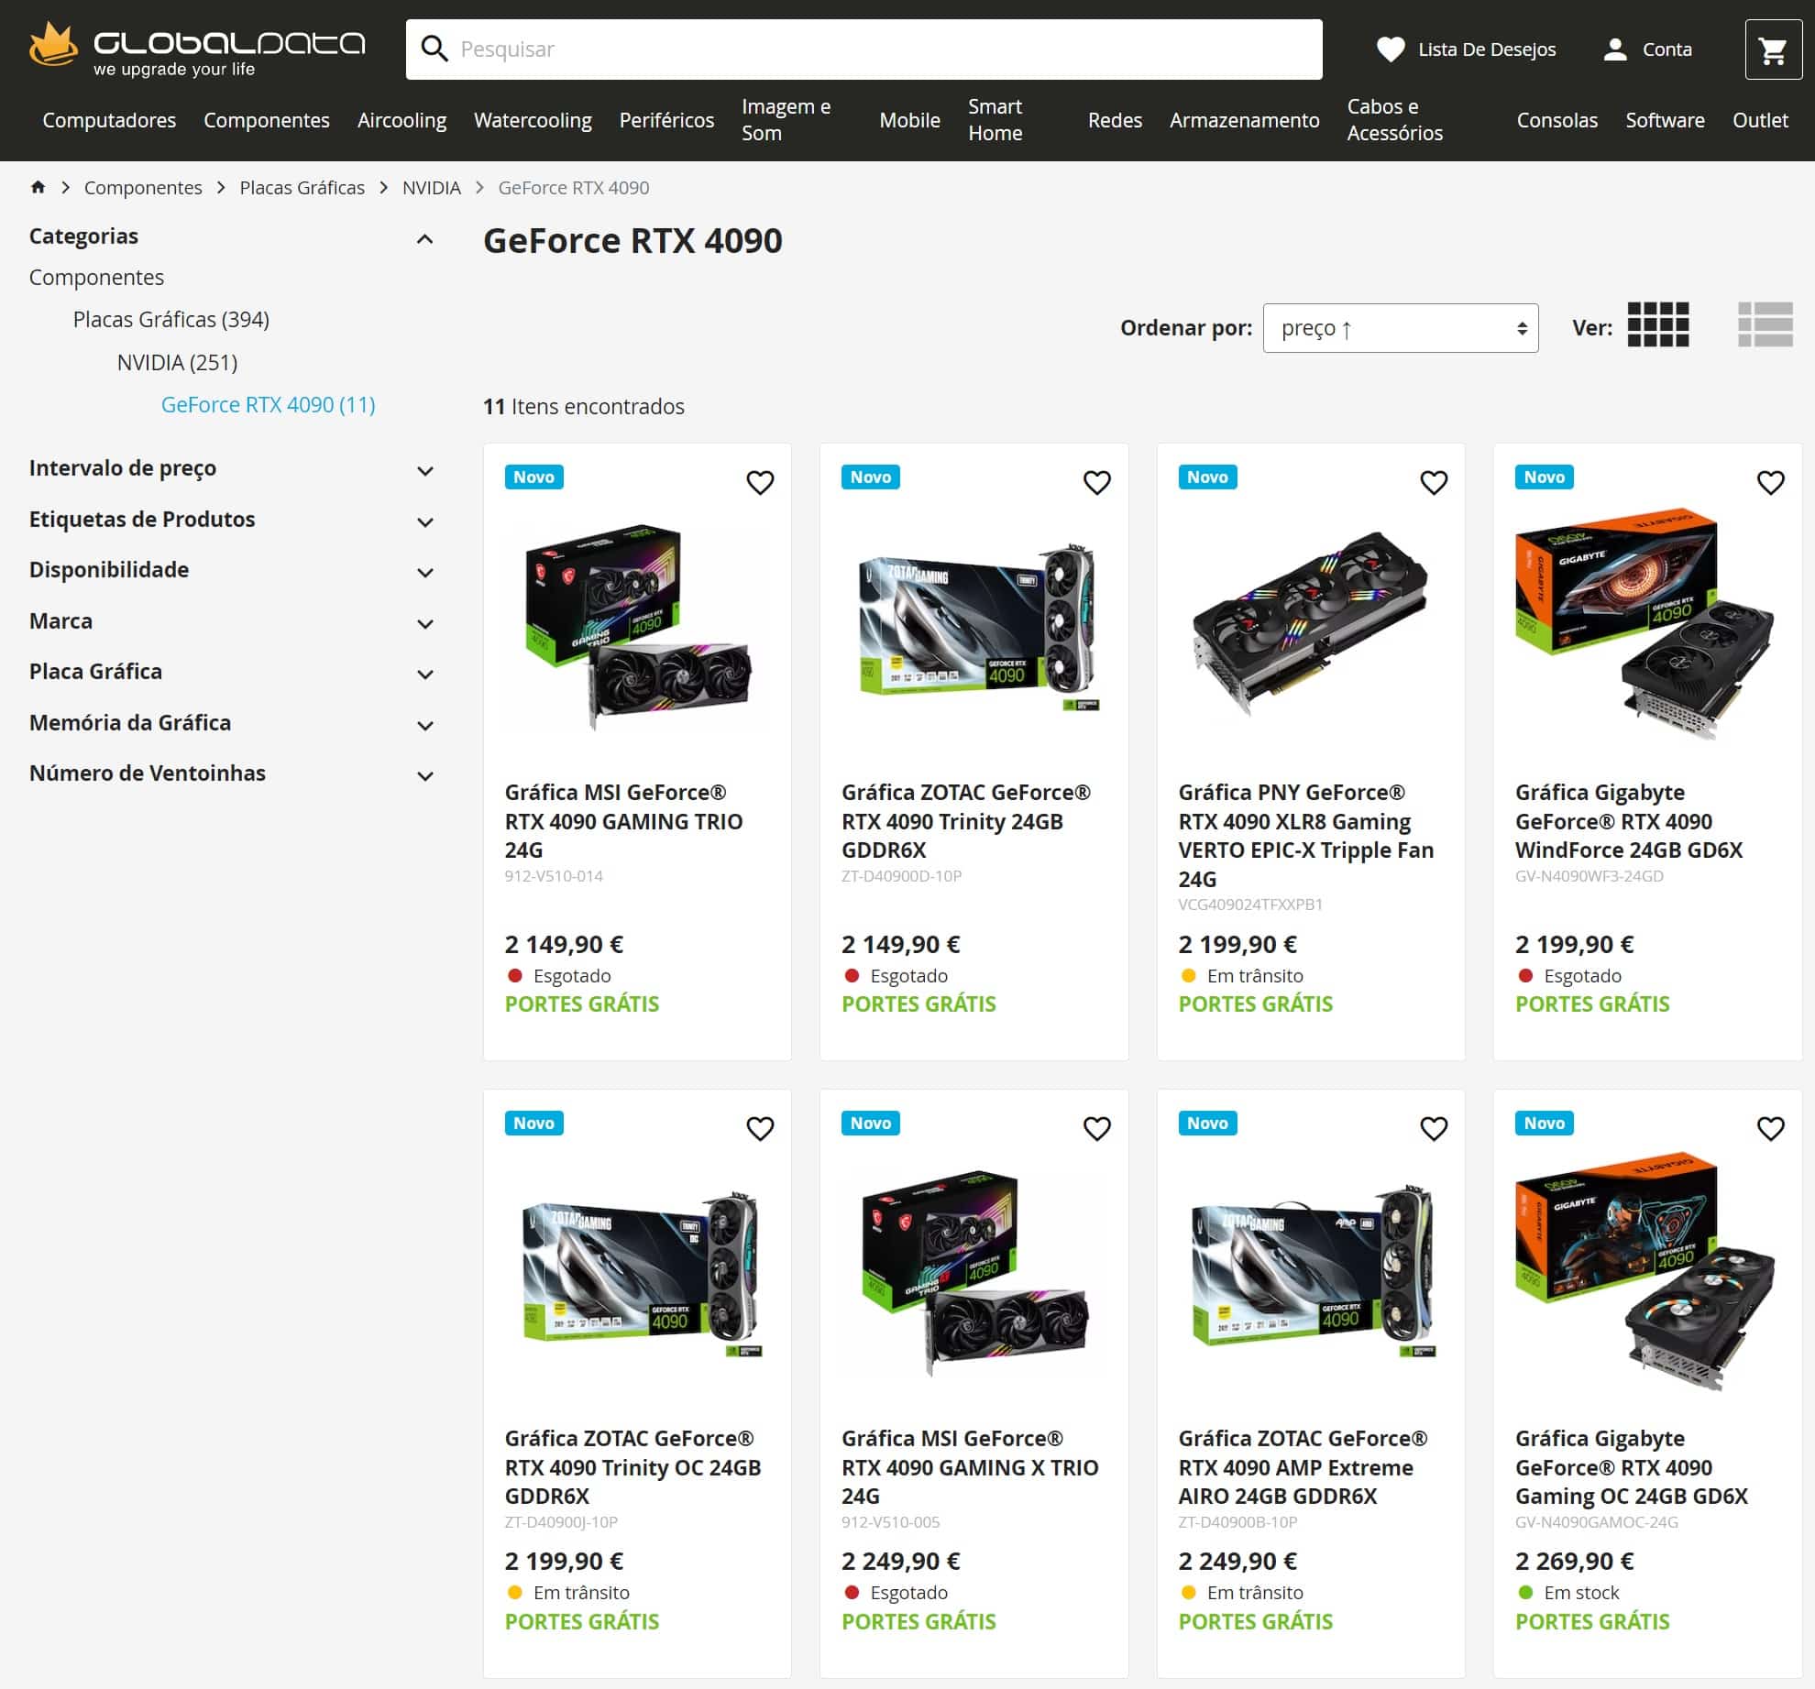Switch to grid view layout
1815x1689 pixels.
[1657, 324]
